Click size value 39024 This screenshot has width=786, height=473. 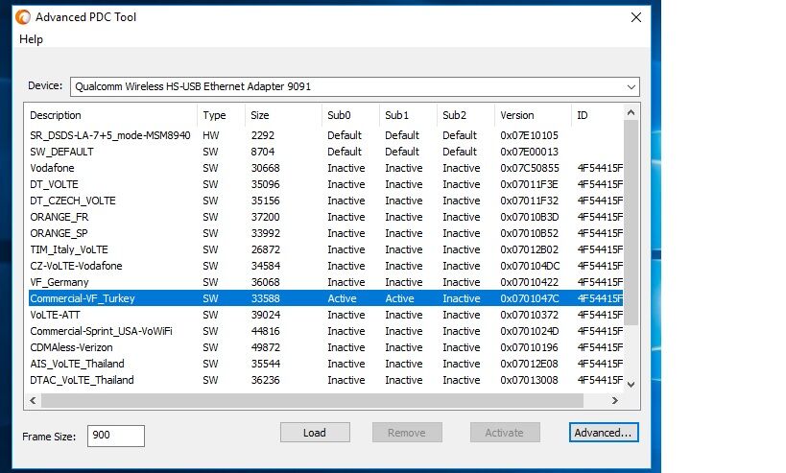pos(265,315)
